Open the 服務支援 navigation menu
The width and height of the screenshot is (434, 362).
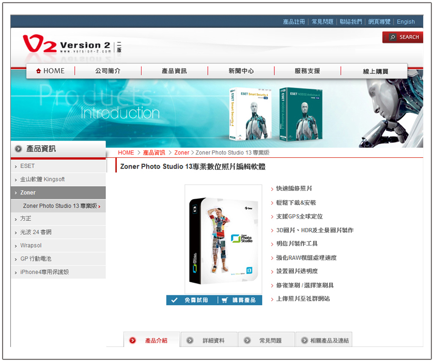pyautogui.click(x=307, y=71)
